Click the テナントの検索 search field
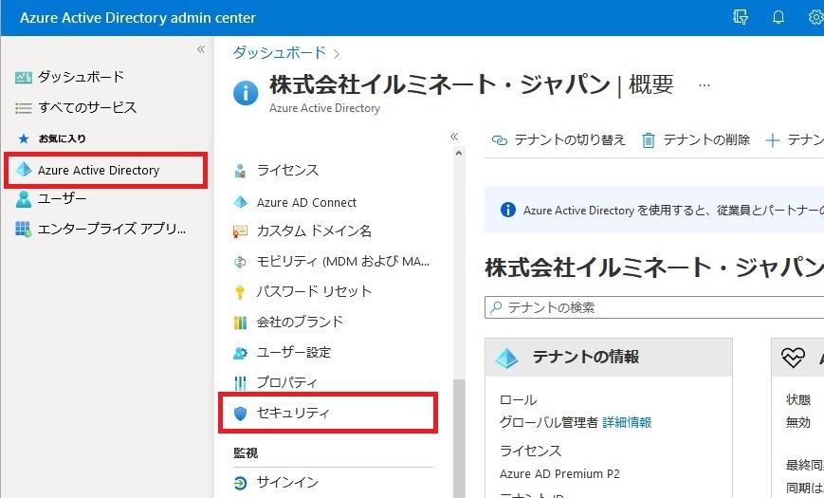 (x=654, y=307)
